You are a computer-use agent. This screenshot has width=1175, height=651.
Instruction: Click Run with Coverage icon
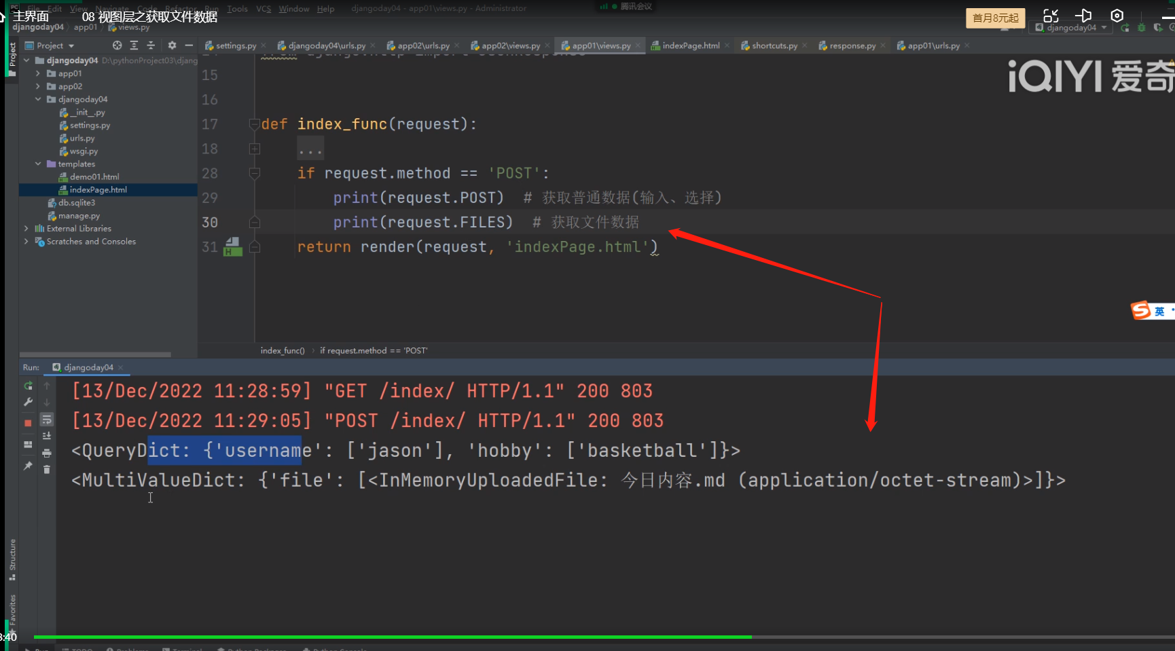click(x=1158, y=28)
